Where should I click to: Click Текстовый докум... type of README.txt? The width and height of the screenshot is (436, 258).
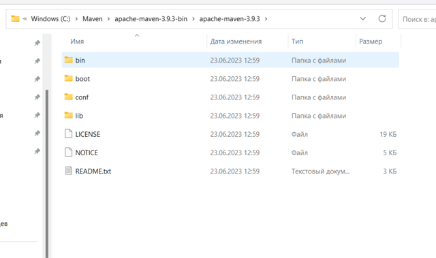tap(320, 171)
